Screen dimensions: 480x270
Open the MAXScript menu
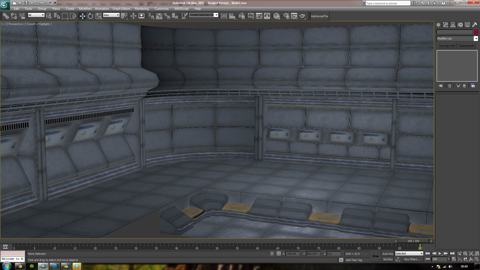pos(181,8)
